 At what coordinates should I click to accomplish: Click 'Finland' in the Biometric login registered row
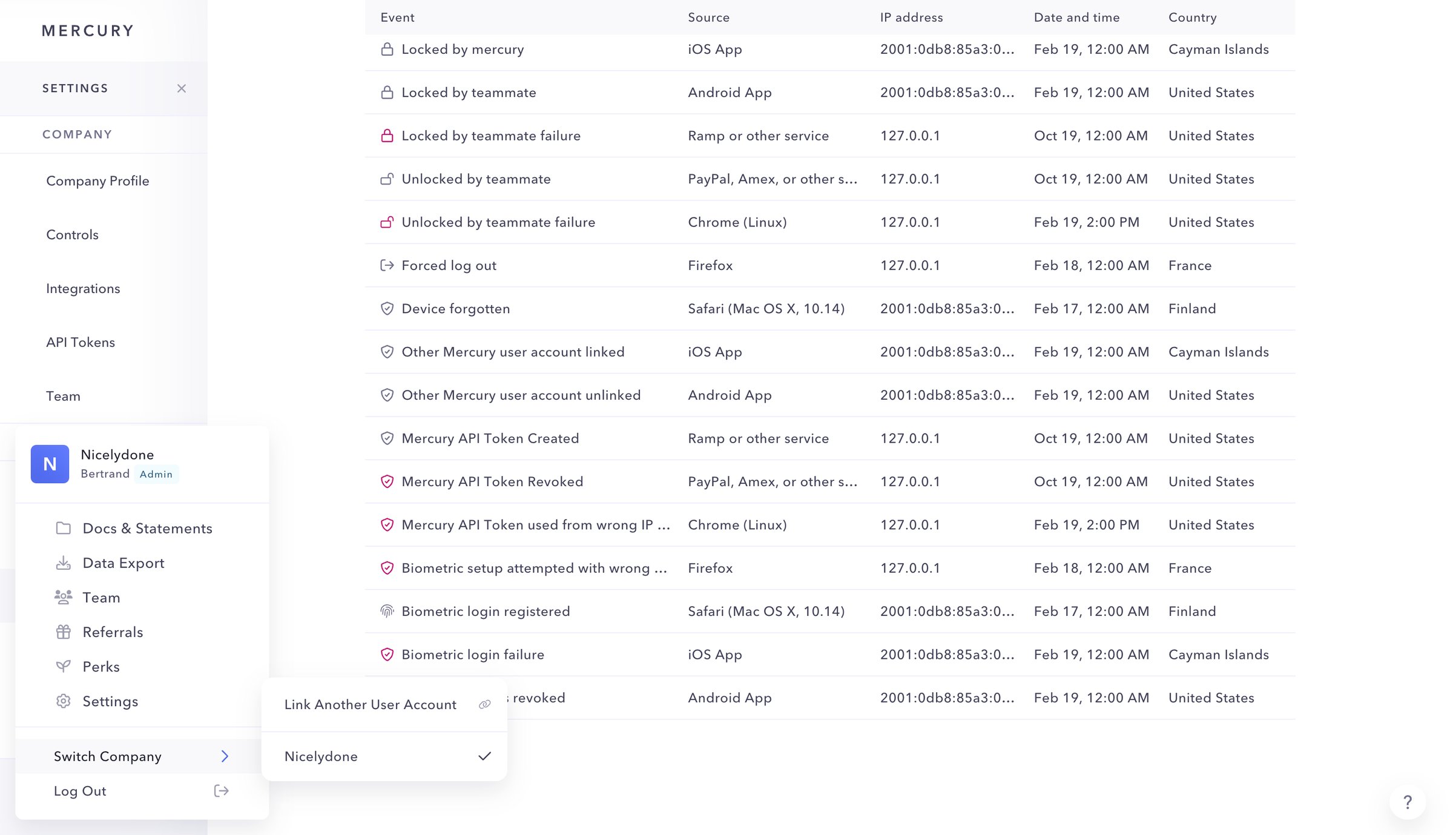pos(1192,611)
